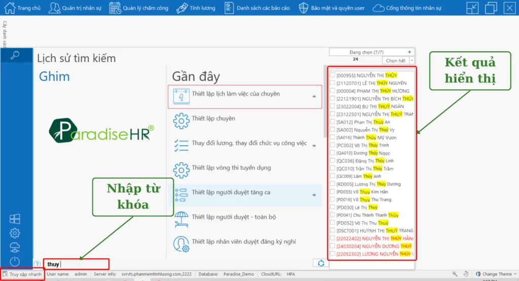Click checklist icon of Thay đổi lương item
519x281 pixels.
click(181, 145)
